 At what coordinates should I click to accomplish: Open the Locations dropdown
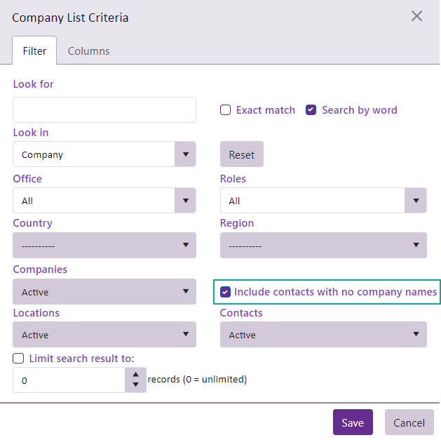[x=104, y=335]
